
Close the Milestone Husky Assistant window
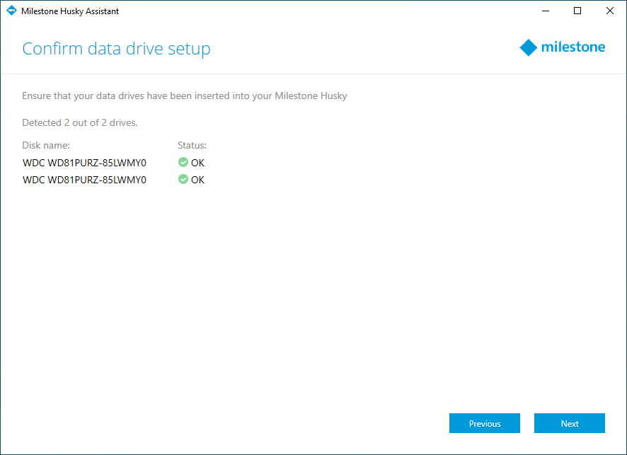609,11
